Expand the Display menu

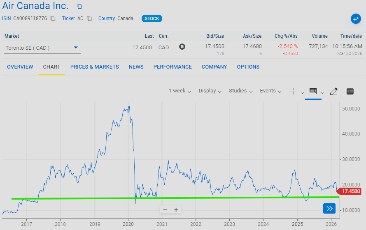(x=210, y=91)
